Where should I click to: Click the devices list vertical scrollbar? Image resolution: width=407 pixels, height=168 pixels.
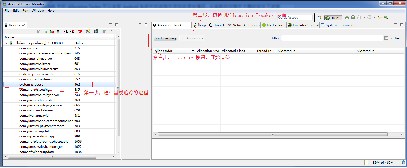(x=118, y=88)
